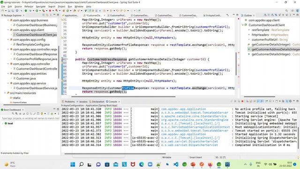Click the Search magnifier icon in toolbar
The image size is (300, 169).
286,11
